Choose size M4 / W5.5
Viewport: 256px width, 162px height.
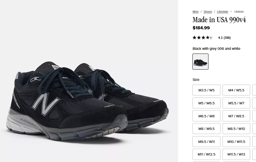[236, 90]
